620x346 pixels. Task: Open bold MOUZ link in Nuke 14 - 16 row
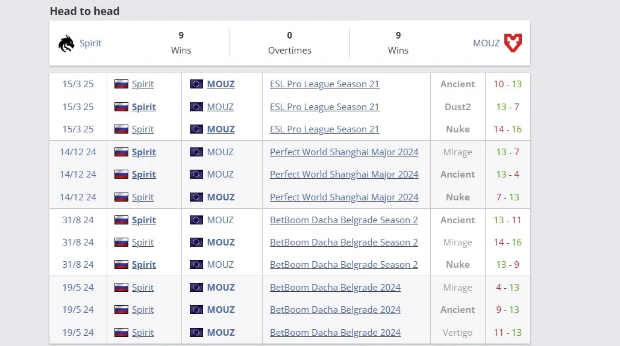point(221,129)
